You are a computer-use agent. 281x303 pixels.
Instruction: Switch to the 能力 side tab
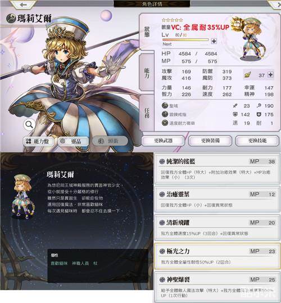pos(147,73)
